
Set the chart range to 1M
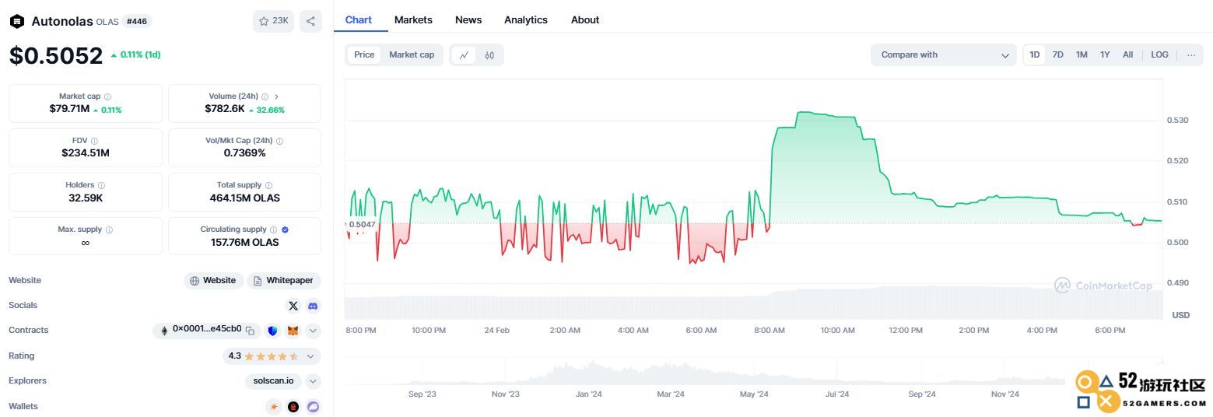[x=1082, y=54]
